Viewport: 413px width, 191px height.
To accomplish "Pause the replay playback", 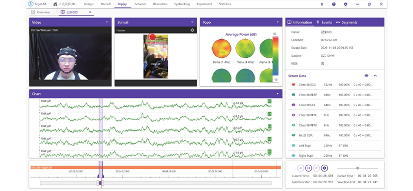I will click(308, 168).
